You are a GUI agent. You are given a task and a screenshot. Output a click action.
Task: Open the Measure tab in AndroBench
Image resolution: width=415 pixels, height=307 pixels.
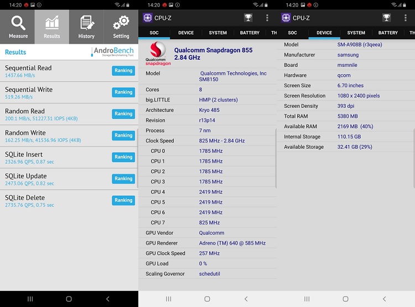[x=18, y=27]
